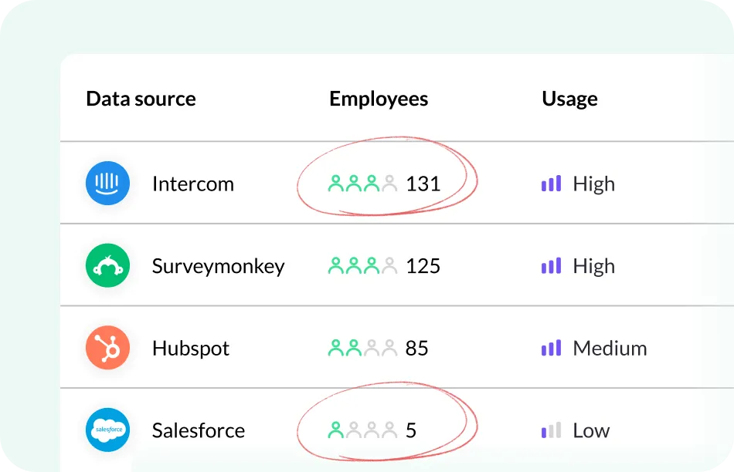Click the Surveymonkey logo icon
Image resolution: width=734 pixels, height=472 pixels.
(107, 265)
